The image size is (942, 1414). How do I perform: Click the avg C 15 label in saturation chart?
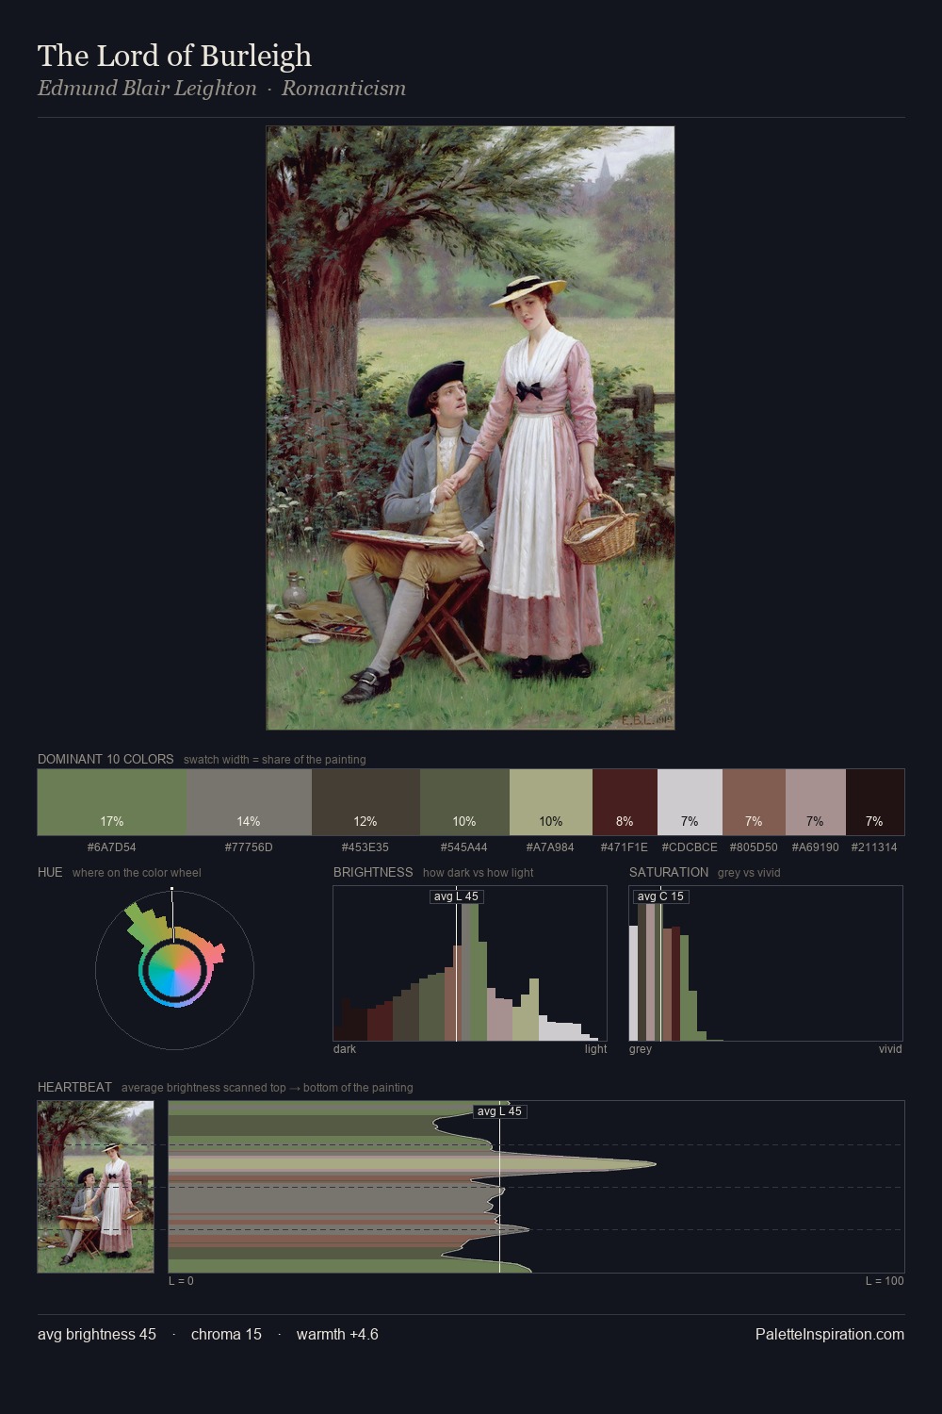click(x=660, y=896)
